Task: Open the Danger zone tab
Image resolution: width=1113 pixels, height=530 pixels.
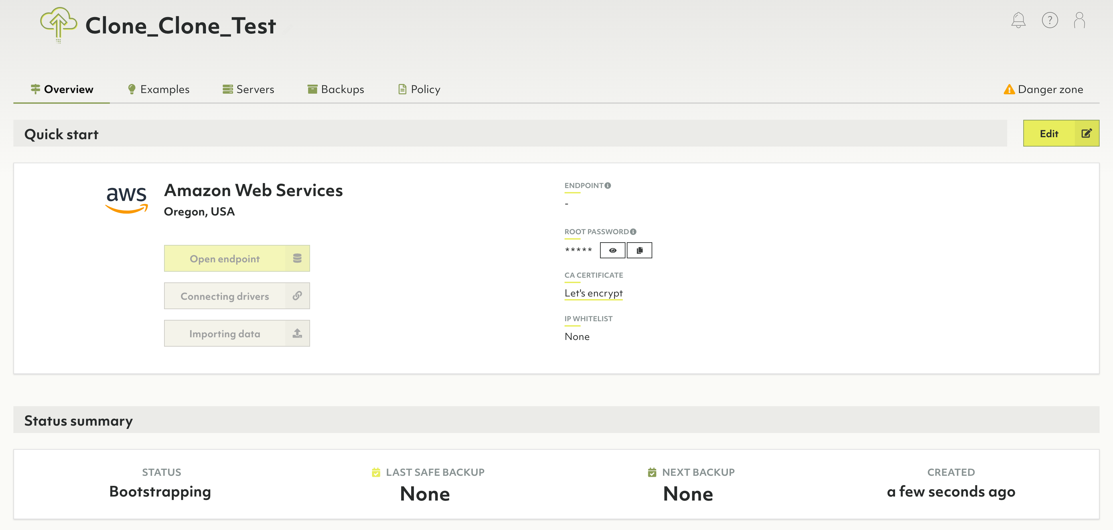Action: click(x=1043, y=89)
